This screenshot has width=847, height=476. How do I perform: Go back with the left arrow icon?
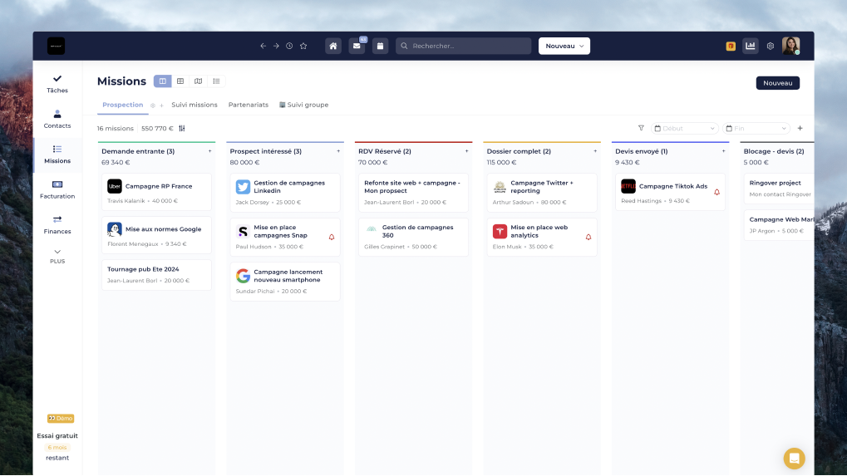point(263,46)
